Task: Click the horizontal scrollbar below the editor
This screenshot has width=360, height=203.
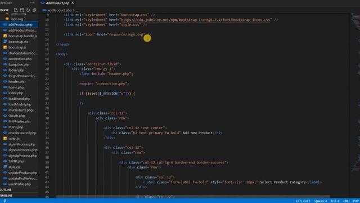Action: pyautogui.click(x=192, y=197)
